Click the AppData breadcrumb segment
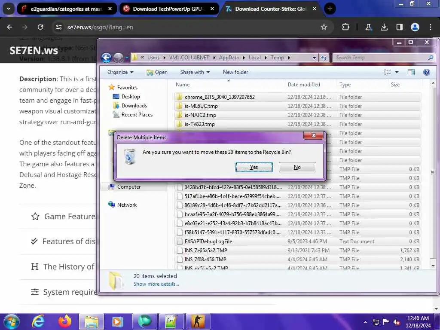The image size is (440, 330). [229, 58]
